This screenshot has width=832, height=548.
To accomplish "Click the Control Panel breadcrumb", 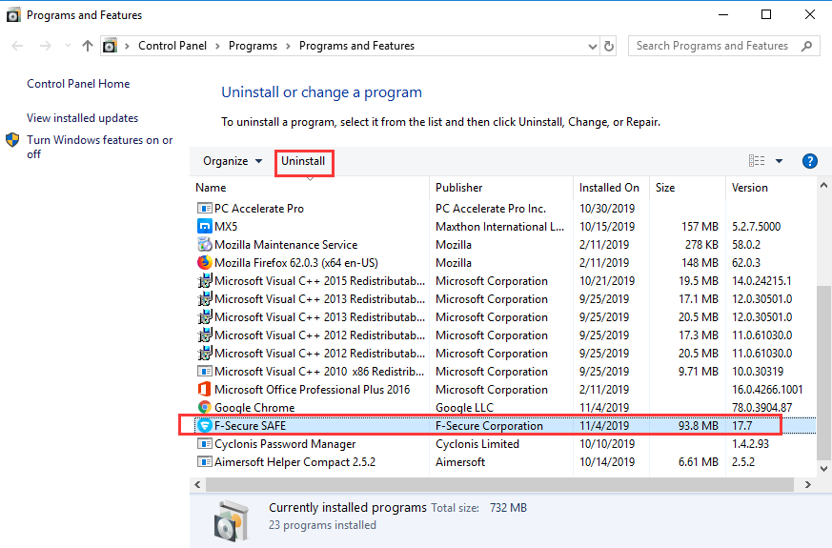I will pyautogui.click(x=172, y=46).
